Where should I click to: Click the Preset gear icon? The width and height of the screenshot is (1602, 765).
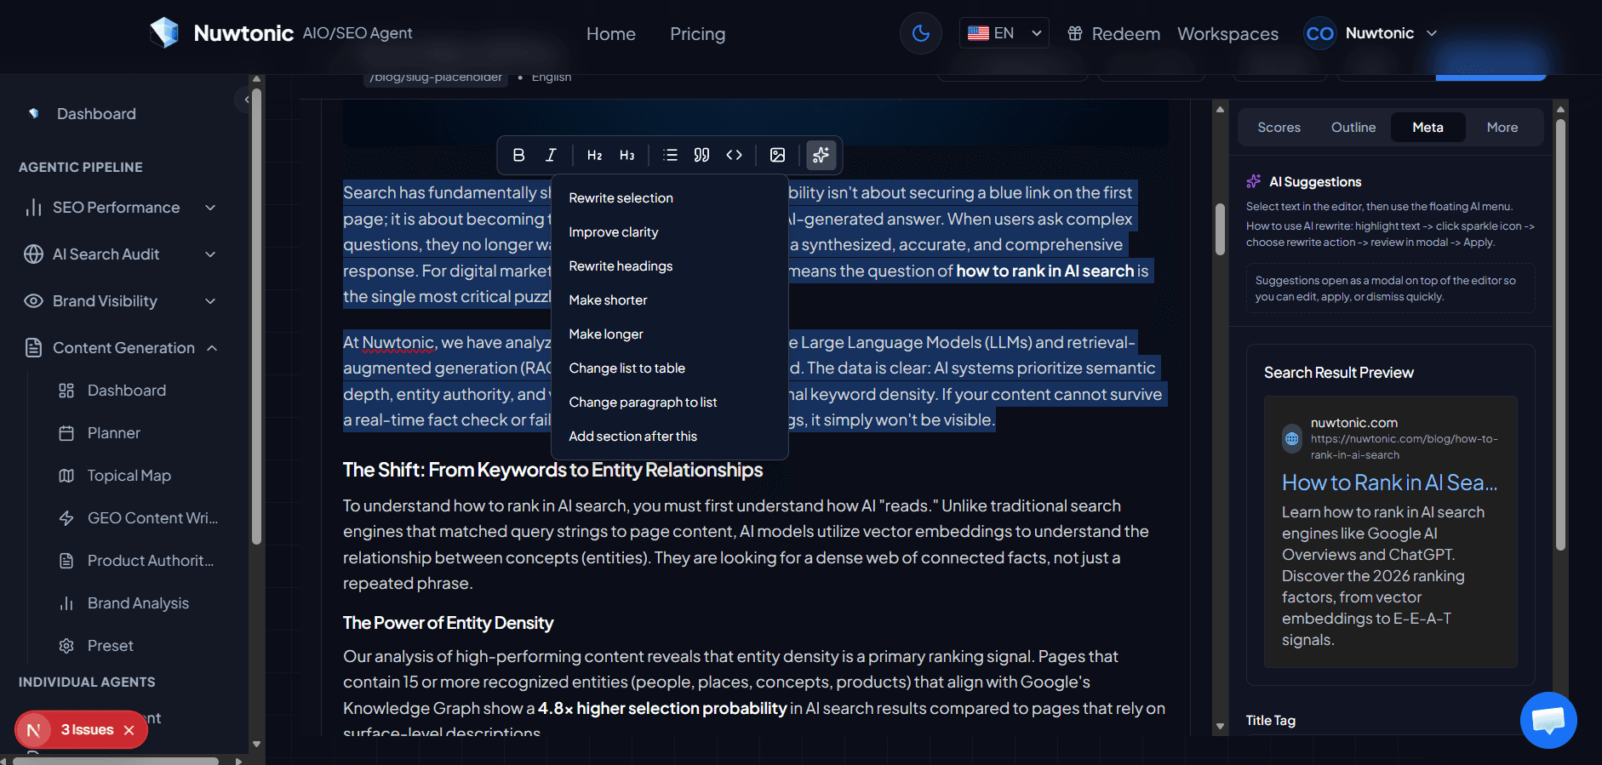pyautogui.click(x=66, y=646)
